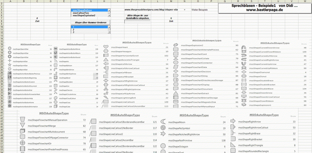Click the Sprechblasen Beispiele1 title box
The image size is (312, 153).
coord(264,8)
